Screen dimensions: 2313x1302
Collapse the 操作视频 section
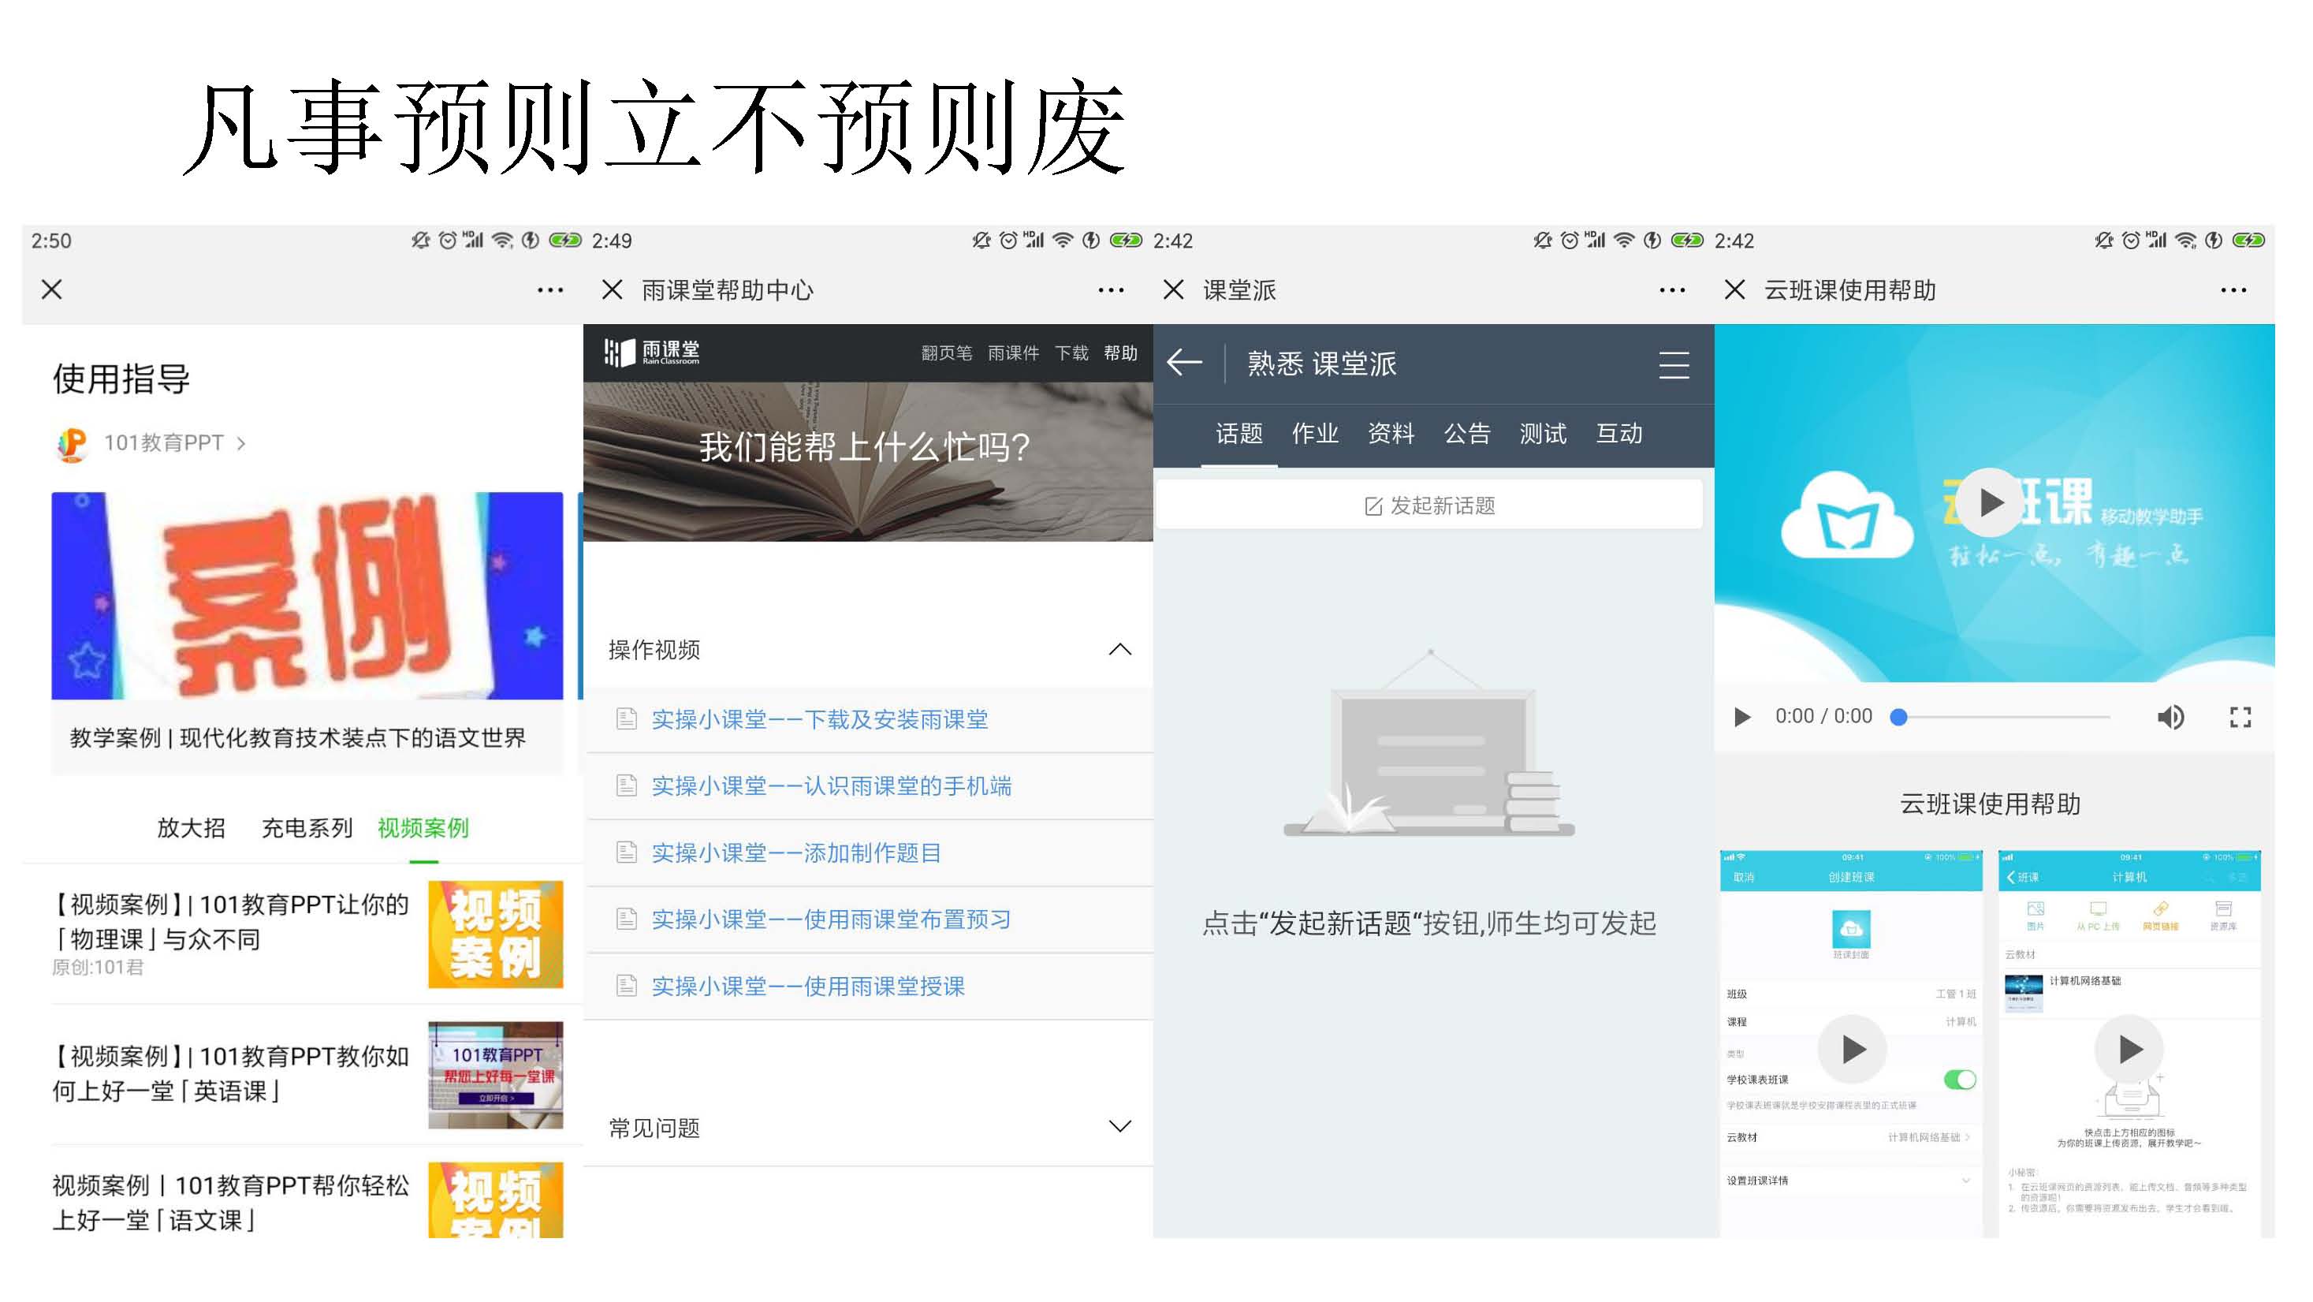[1119, 649]
